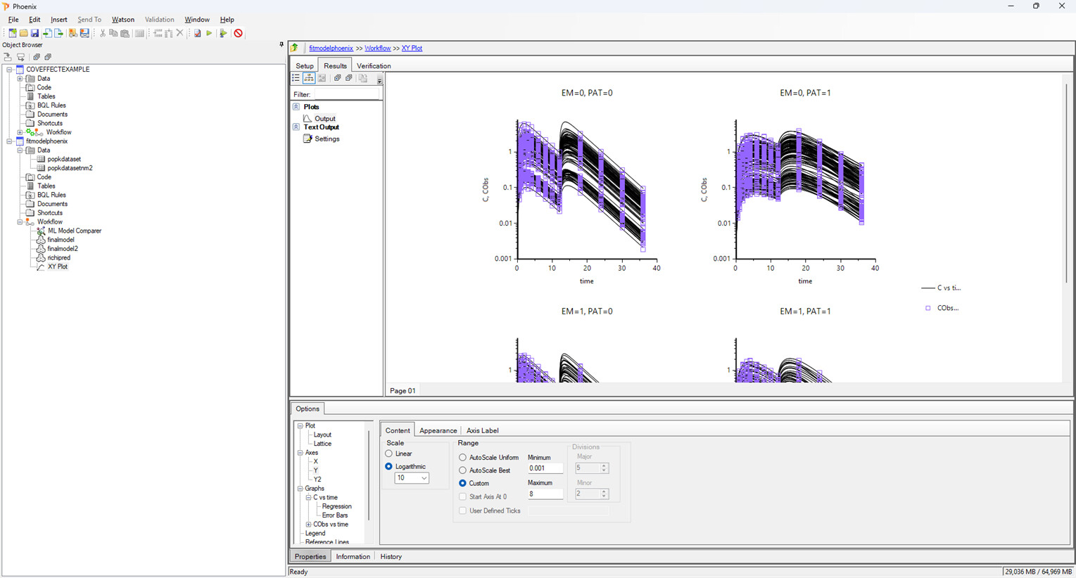The height and width of the screenshot is (578, 1076).
Task: Click the Save project toolbar icon
Action: [x=34, y=33]
